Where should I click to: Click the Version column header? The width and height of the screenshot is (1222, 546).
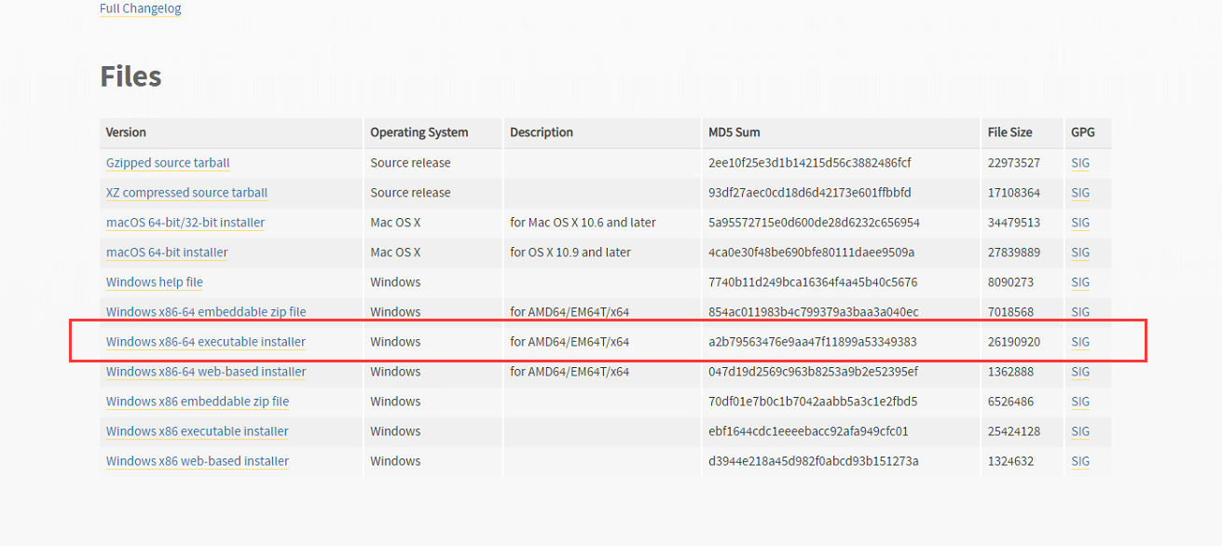click(126, 132)
